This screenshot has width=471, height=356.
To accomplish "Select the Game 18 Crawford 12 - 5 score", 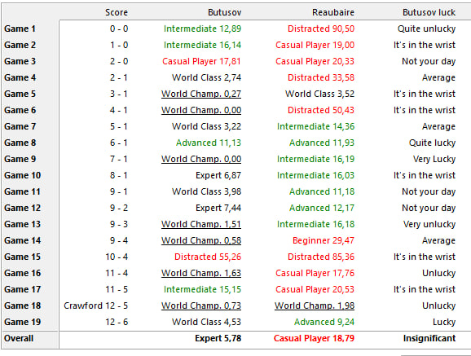I will (x=96, y=305).
